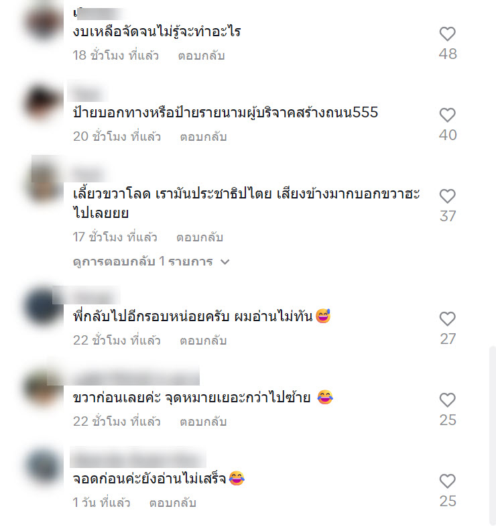Reply to the 1 วัน ที่แล้ว comment
Image resolution: width=496 pixels, height=527 pixels.
coord(172,503)
